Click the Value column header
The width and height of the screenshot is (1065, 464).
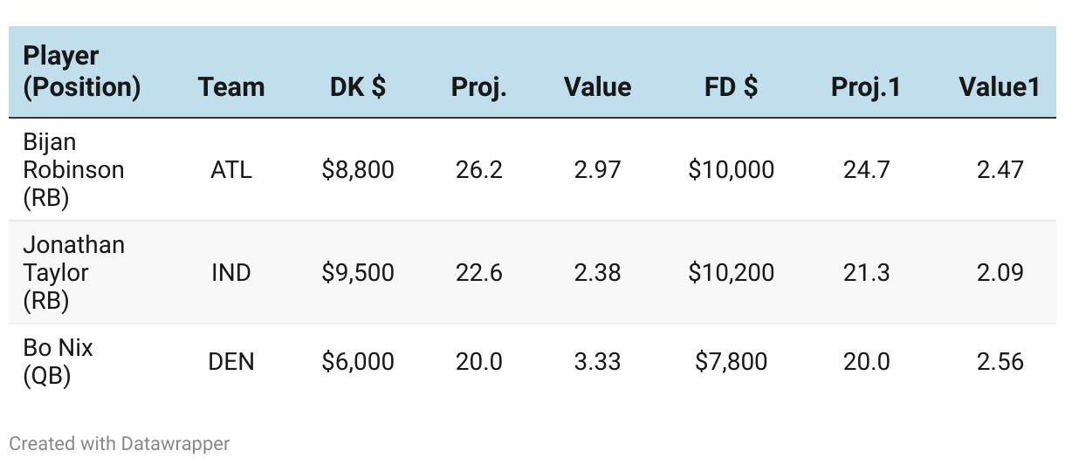click(x=597, y=87)
